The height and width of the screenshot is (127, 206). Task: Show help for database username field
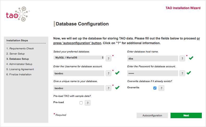[108, 73]
